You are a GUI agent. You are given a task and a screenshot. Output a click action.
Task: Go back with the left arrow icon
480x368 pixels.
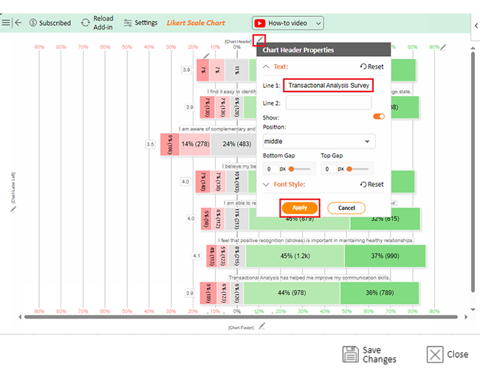click(18, 22)
